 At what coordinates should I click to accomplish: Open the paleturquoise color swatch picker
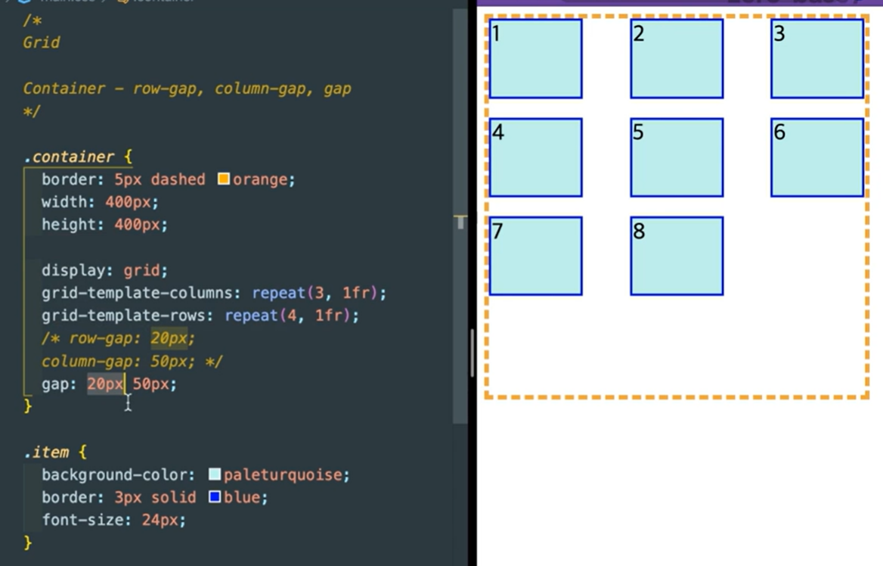215,474
